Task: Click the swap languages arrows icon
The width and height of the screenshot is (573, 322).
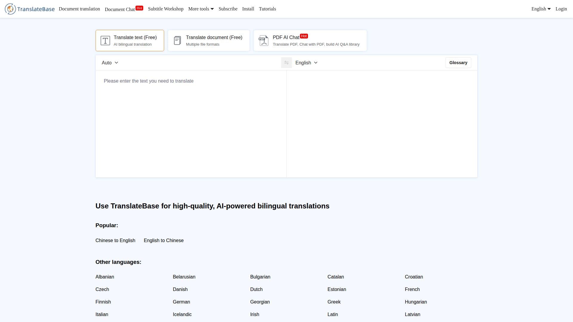Action: 286,63
